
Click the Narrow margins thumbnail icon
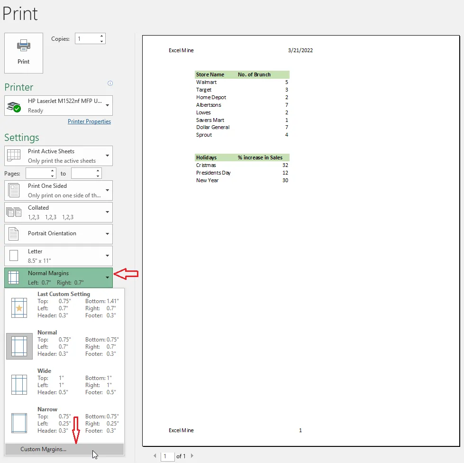[19, 423]
